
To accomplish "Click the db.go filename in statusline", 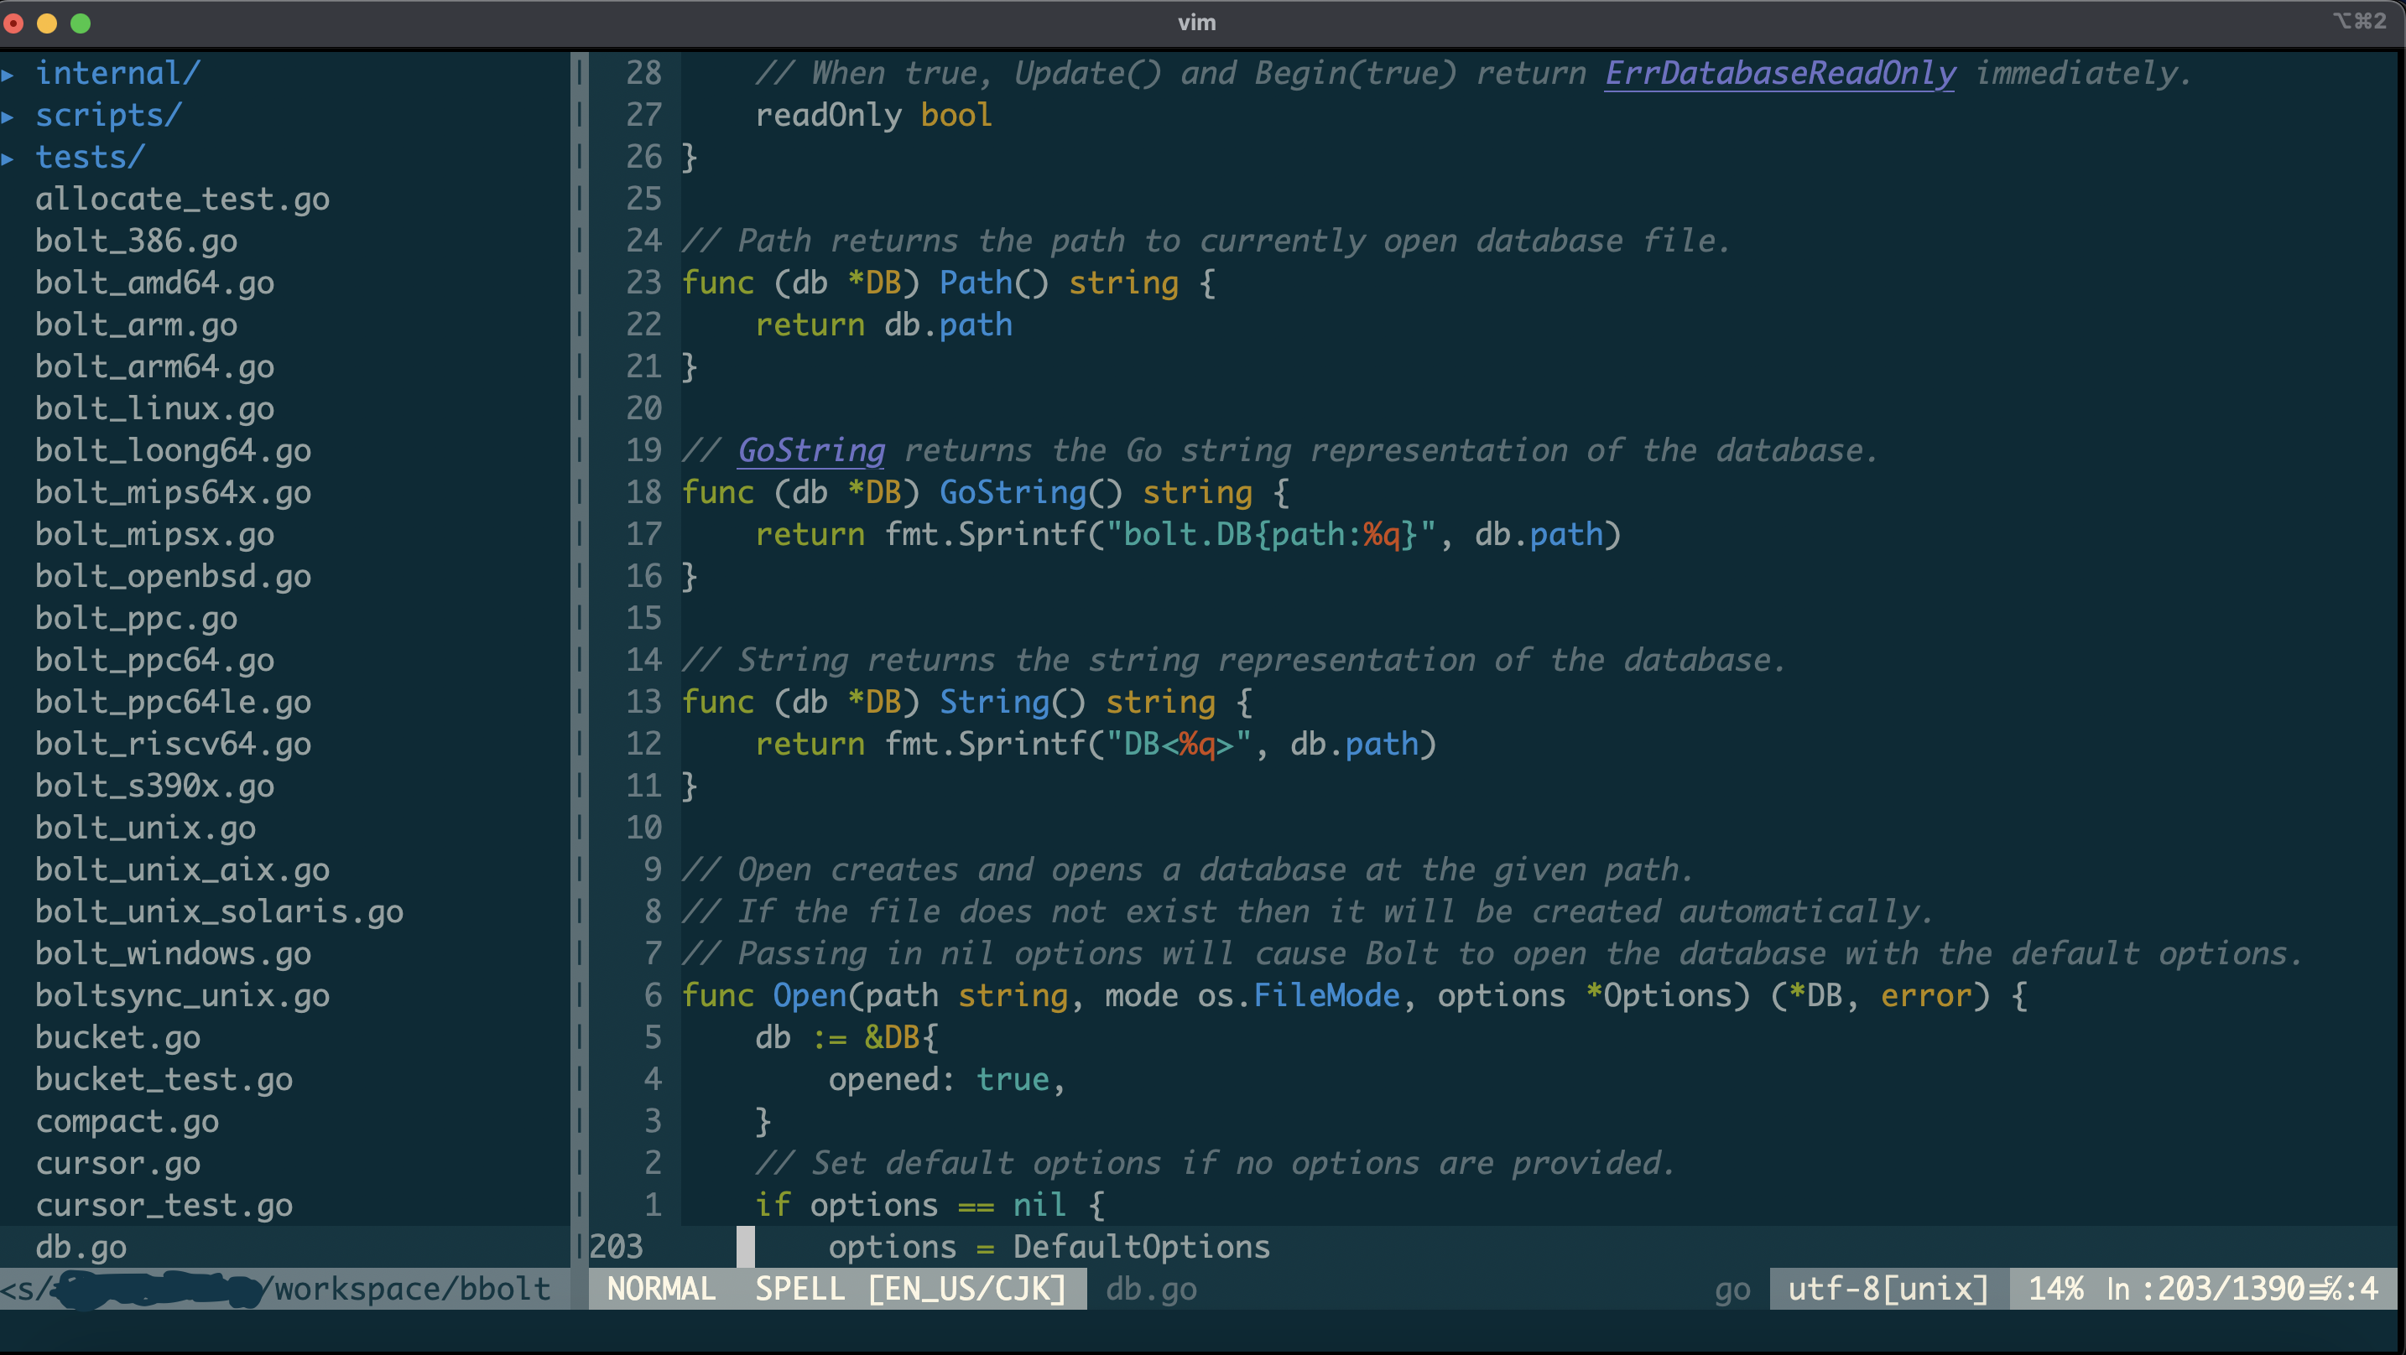I will [1152, 1290].
